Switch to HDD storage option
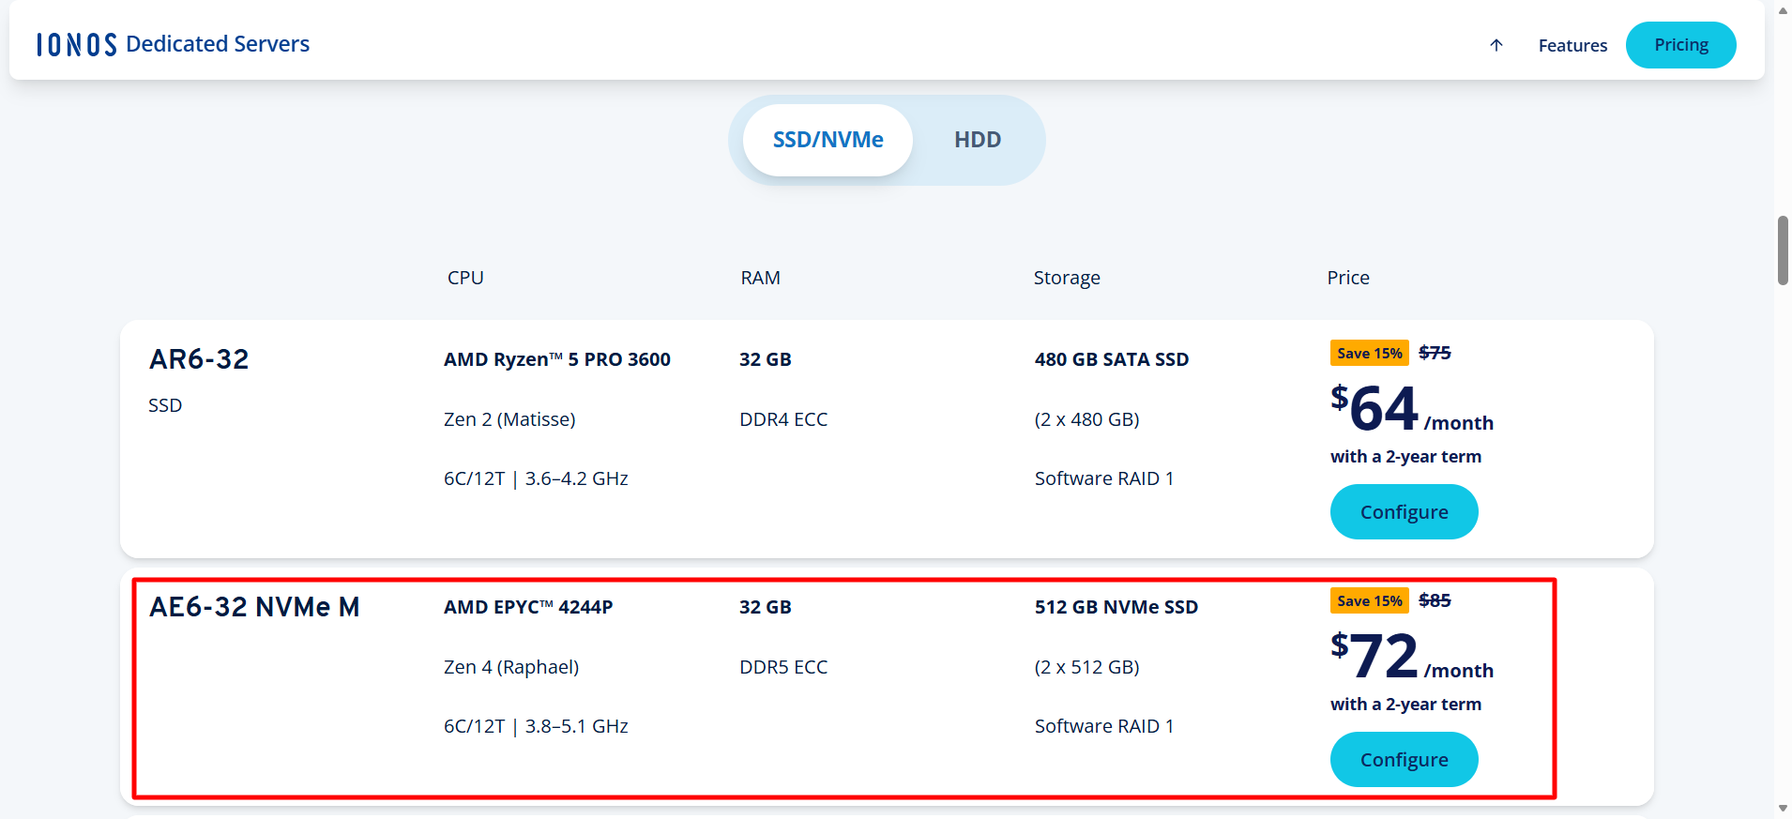 tap(978, 140)
